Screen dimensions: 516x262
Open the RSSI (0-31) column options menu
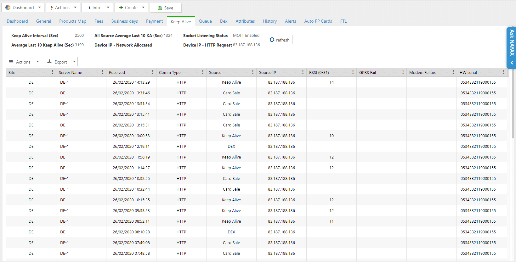coord(353,72)
